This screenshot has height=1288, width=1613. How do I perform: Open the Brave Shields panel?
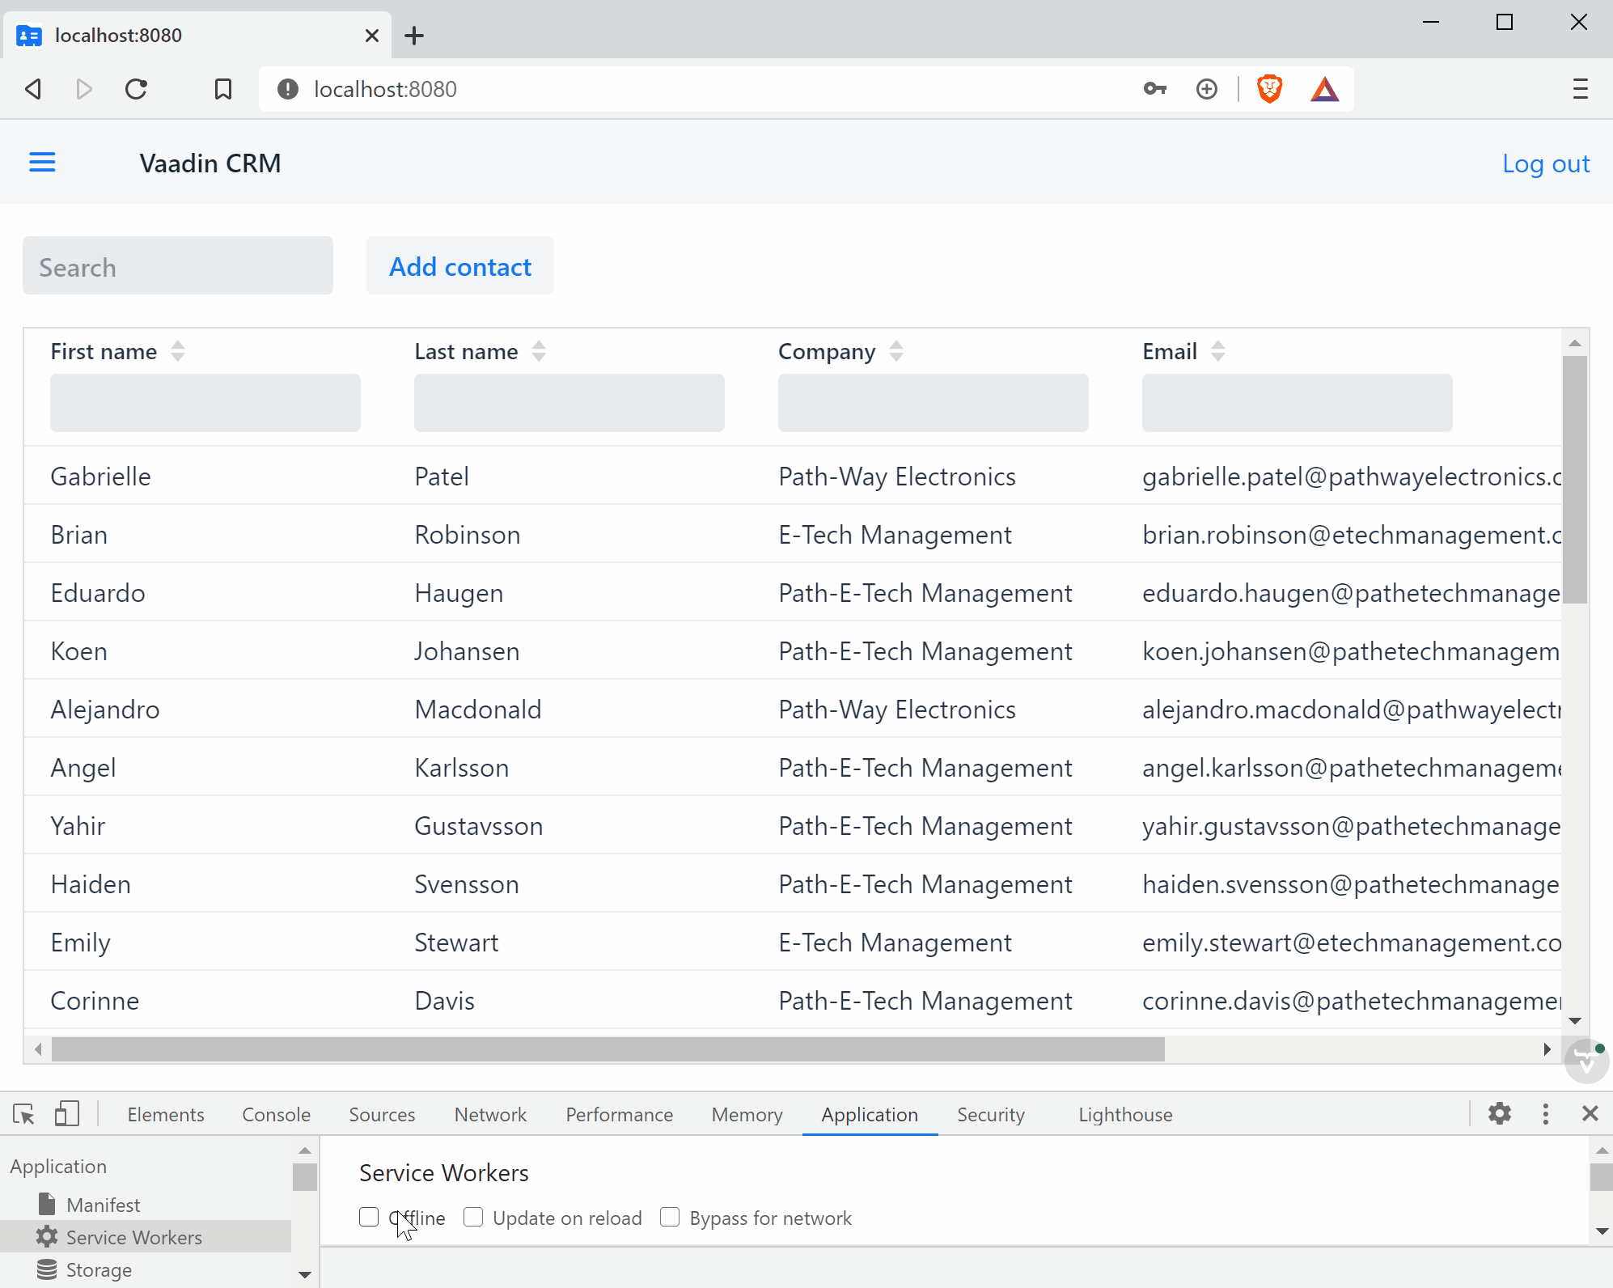click(x=1269, y=89)
